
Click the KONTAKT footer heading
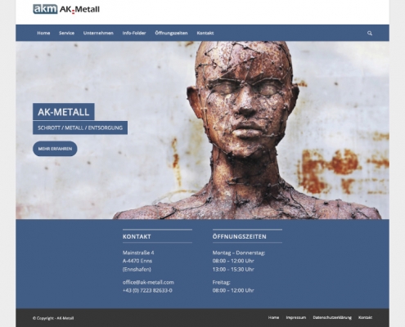[137, 236]
